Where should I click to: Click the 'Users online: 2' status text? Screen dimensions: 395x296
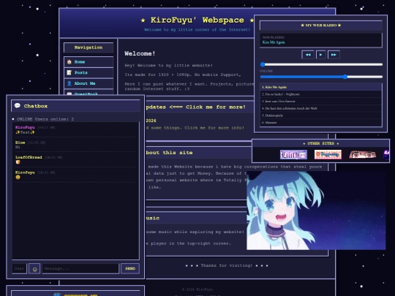point(54,119)
